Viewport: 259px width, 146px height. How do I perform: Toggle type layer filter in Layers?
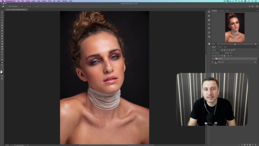[x=227, y=50]
